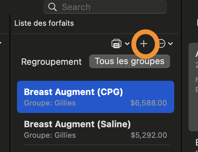Screen dimensions: 198x152
Task: Click the vertical divider left of forfaits list
Action: (x=10, y=83)
